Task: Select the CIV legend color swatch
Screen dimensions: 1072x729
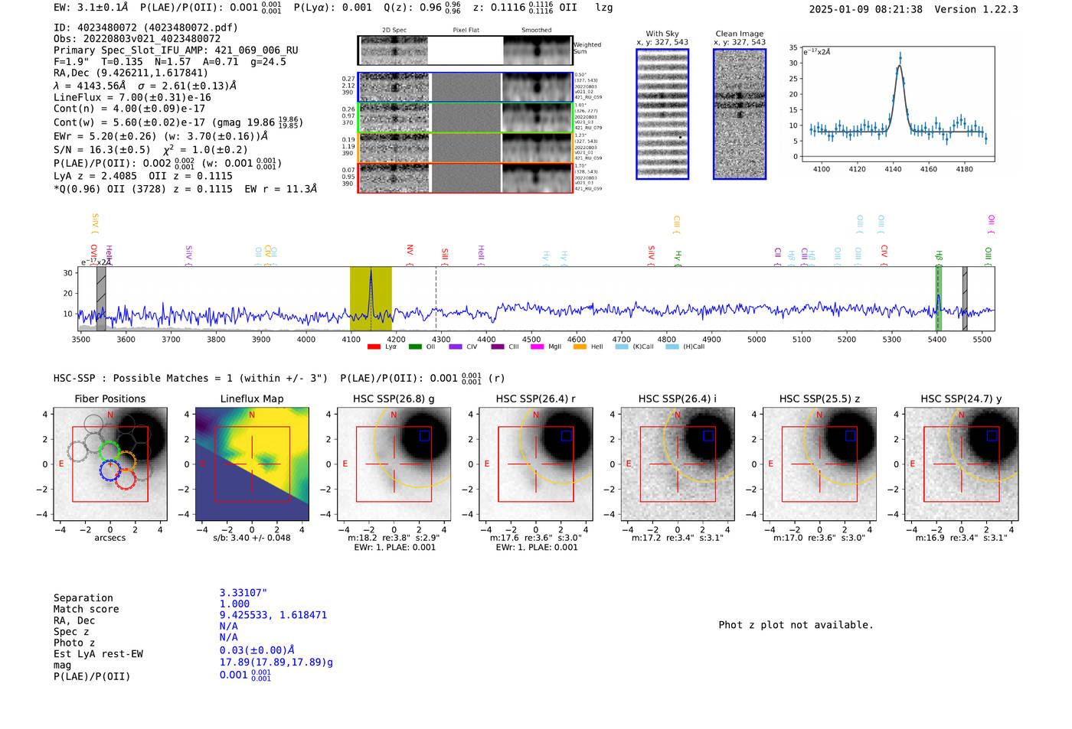Action: pos(456,347)
